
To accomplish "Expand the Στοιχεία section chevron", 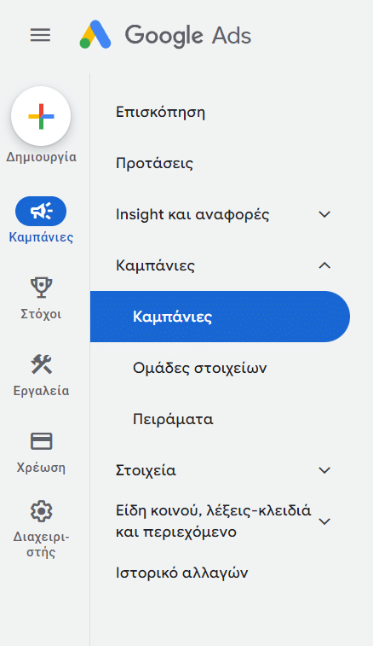I will (x=324, y=470).
